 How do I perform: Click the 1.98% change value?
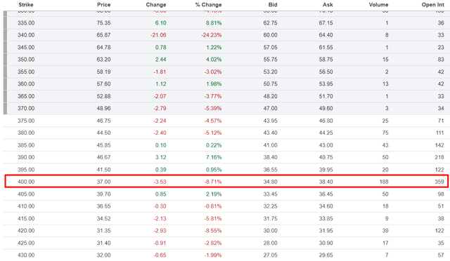(x=214, y=84)
